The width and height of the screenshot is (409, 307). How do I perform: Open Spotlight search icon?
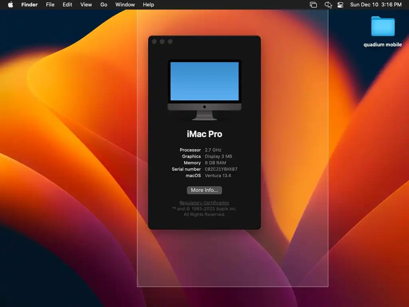pos(328,5)
